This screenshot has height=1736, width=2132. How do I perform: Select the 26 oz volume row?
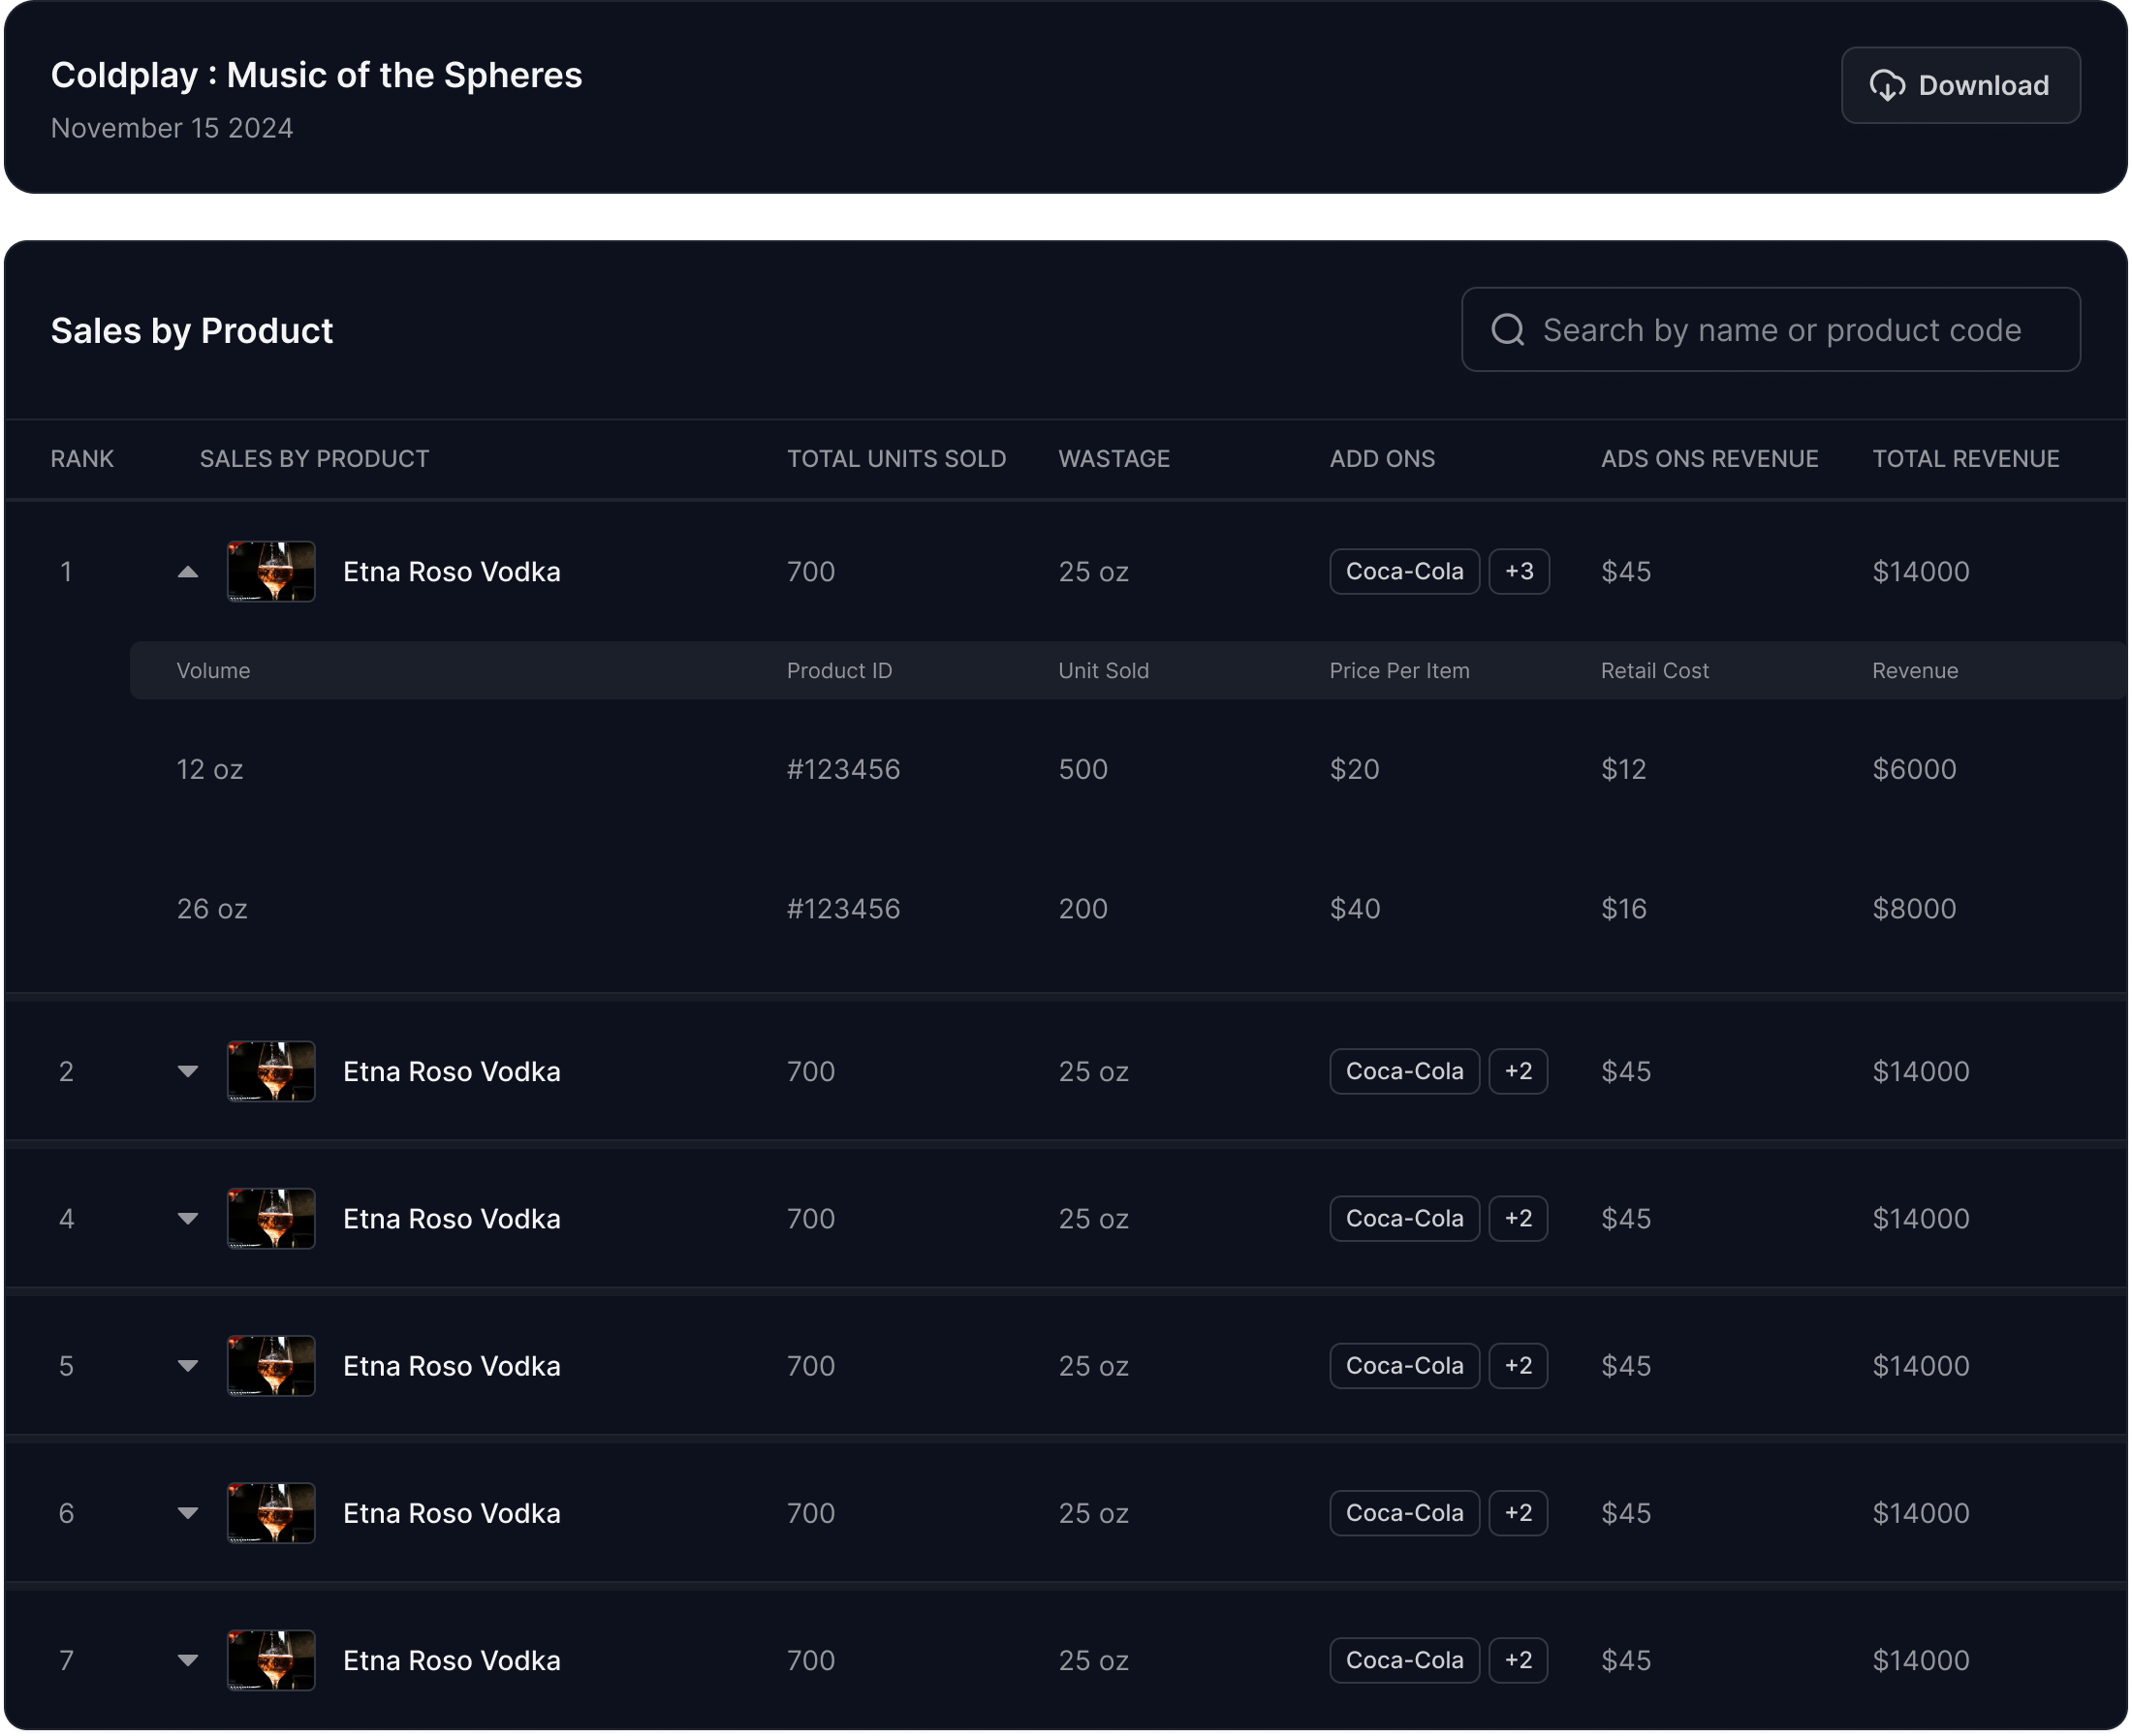point(212,908)
